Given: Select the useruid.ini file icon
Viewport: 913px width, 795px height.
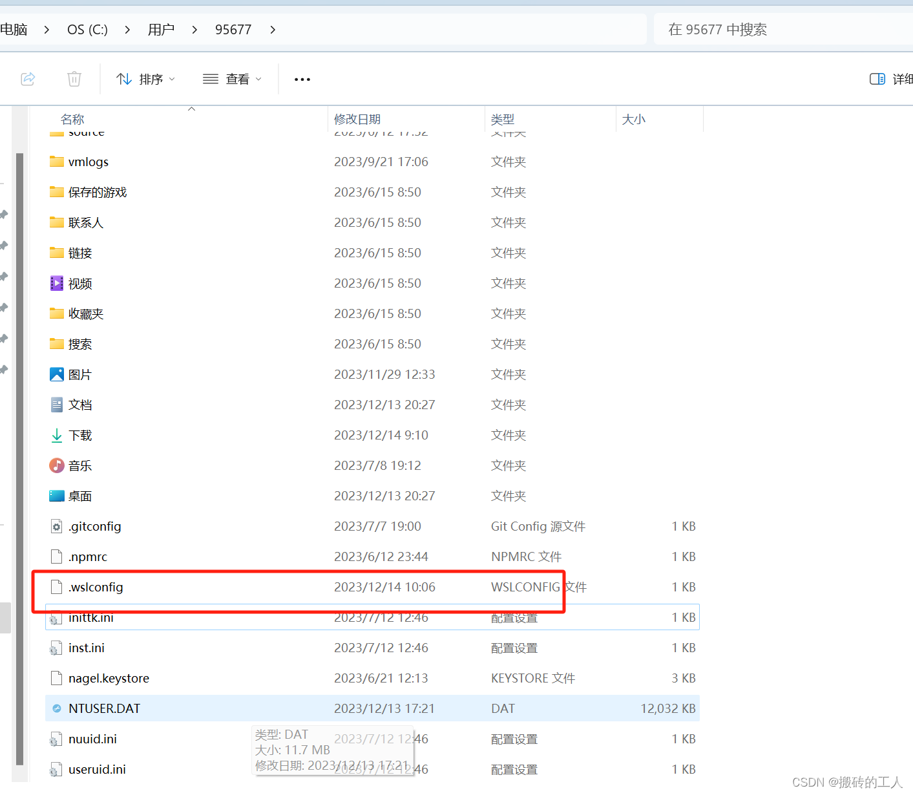Looking at the screenshot, I should 57,769.
